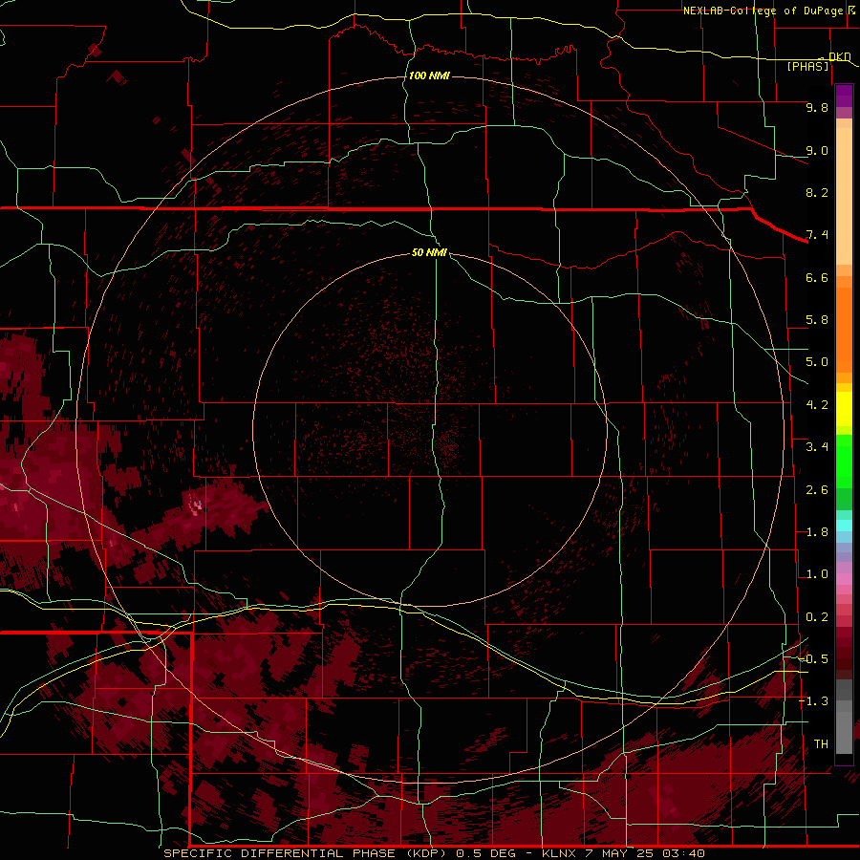Click the 0.2 legend value
The image size is (860, 860).
click(x=817, y=617)
